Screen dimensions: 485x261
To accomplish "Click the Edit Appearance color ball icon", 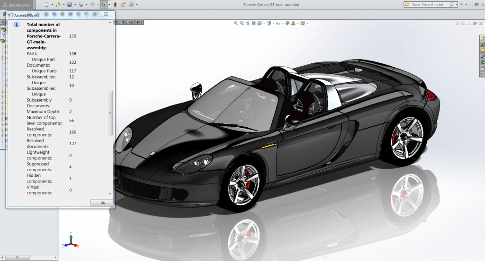I will point(287,23).
